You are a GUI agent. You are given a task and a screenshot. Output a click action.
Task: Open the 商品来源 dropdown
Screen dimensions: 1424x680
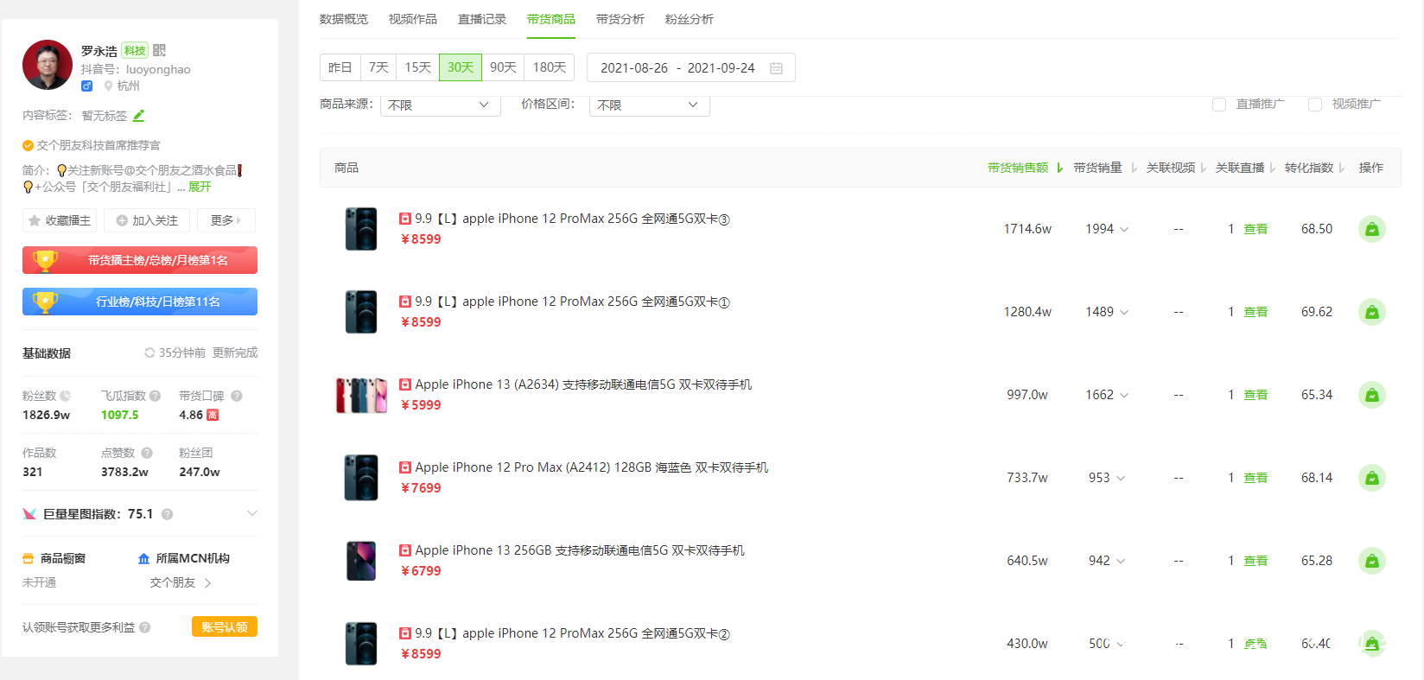441,105
